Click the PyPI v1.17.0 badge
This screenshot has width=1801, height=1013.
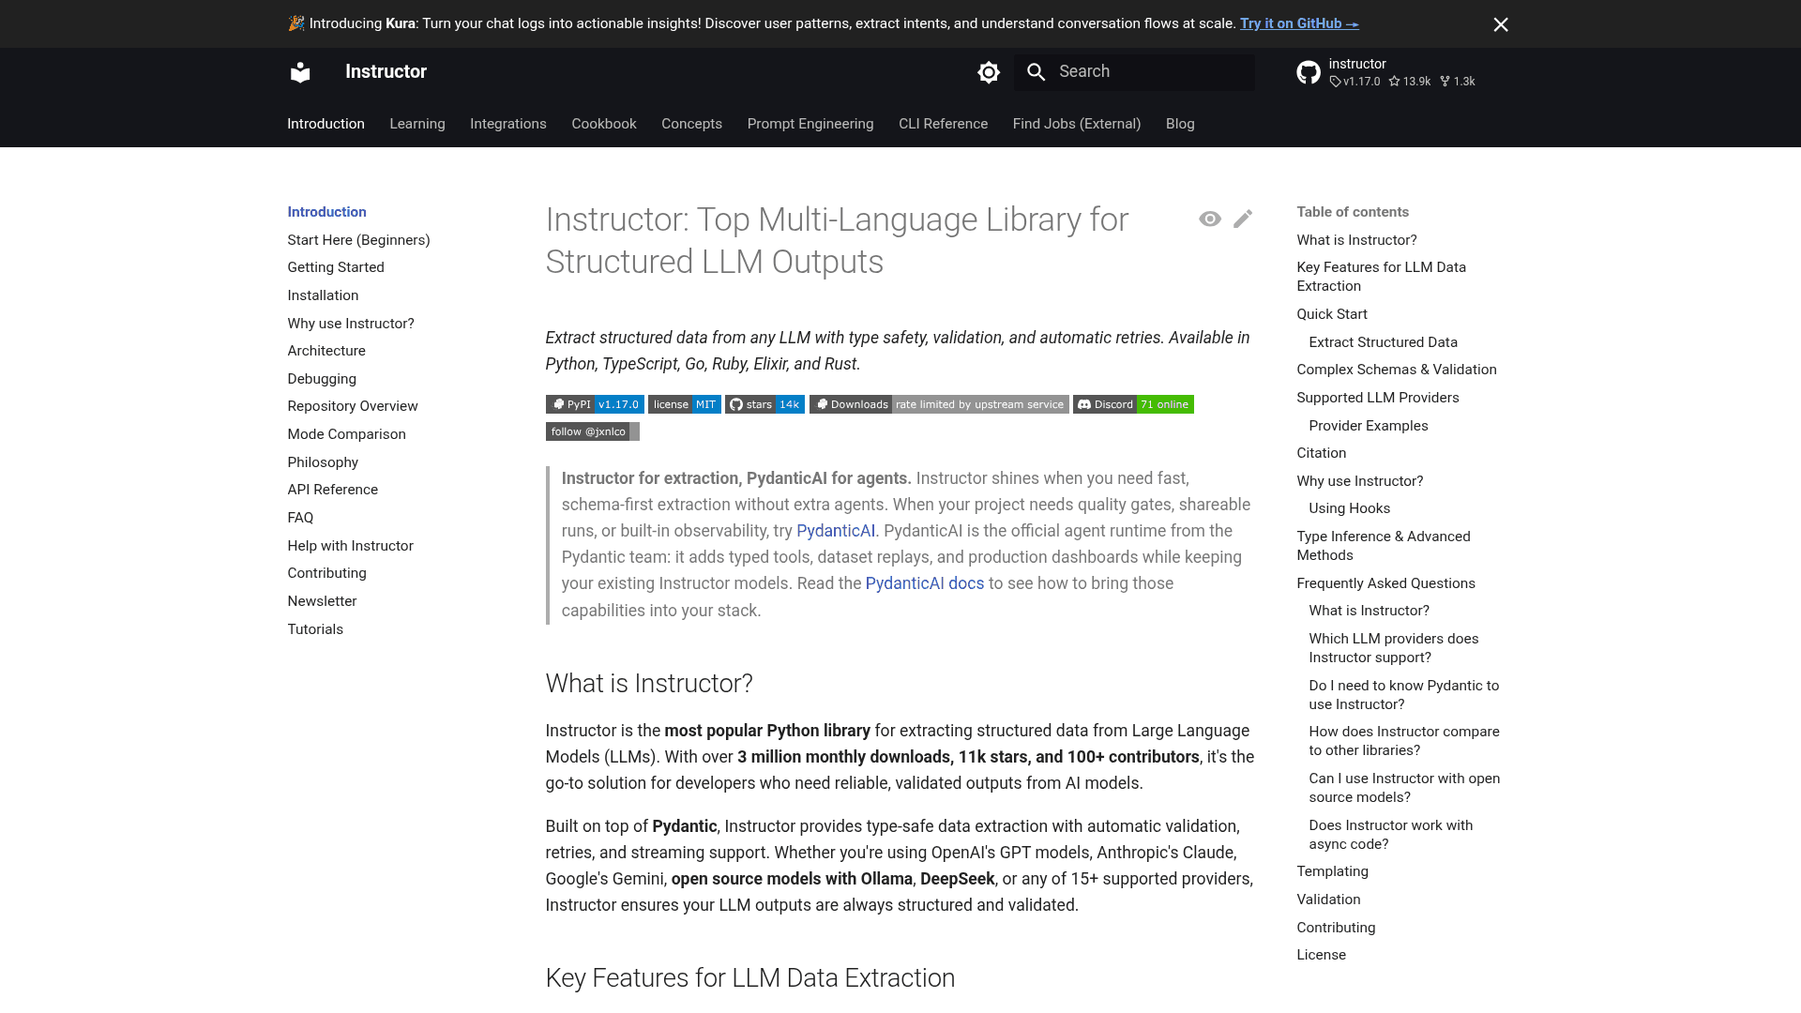point(595,404)
